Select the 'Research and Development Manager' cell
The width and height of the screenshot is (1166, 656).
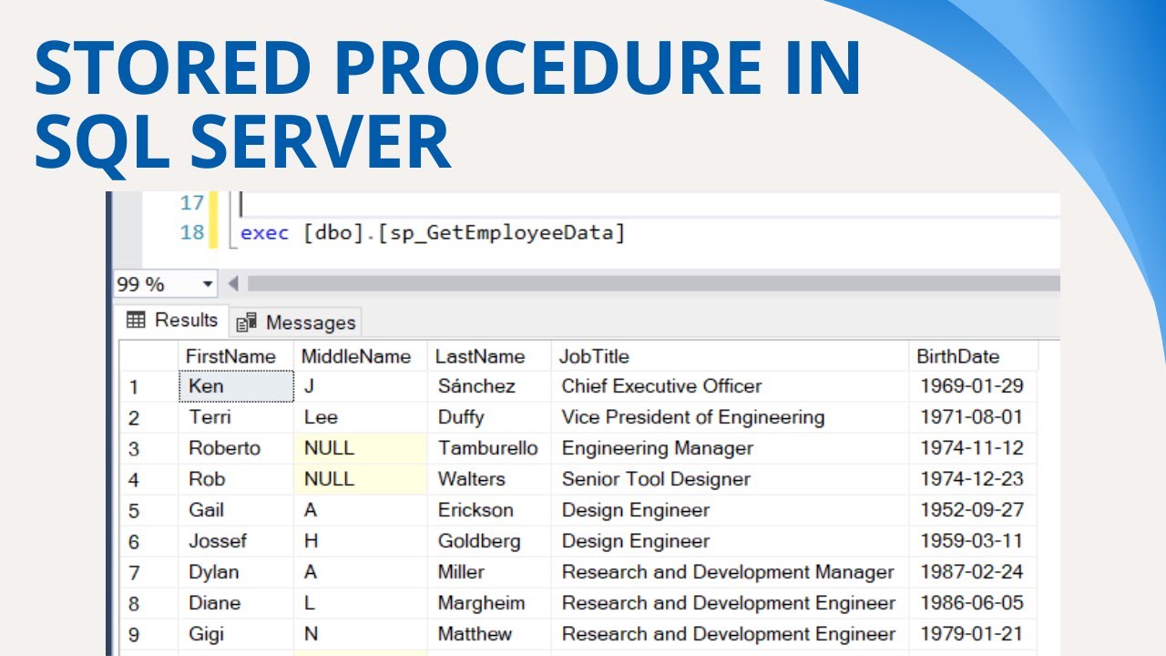[x=730, y=572]
